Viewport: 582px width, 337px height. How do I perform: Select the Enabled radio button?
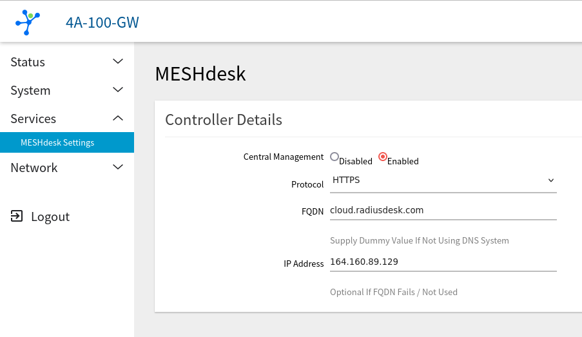click(383, 157)
